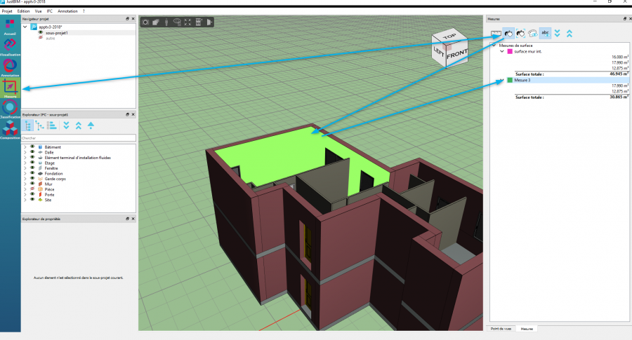Collapse all IFC tree nodes

78,125
